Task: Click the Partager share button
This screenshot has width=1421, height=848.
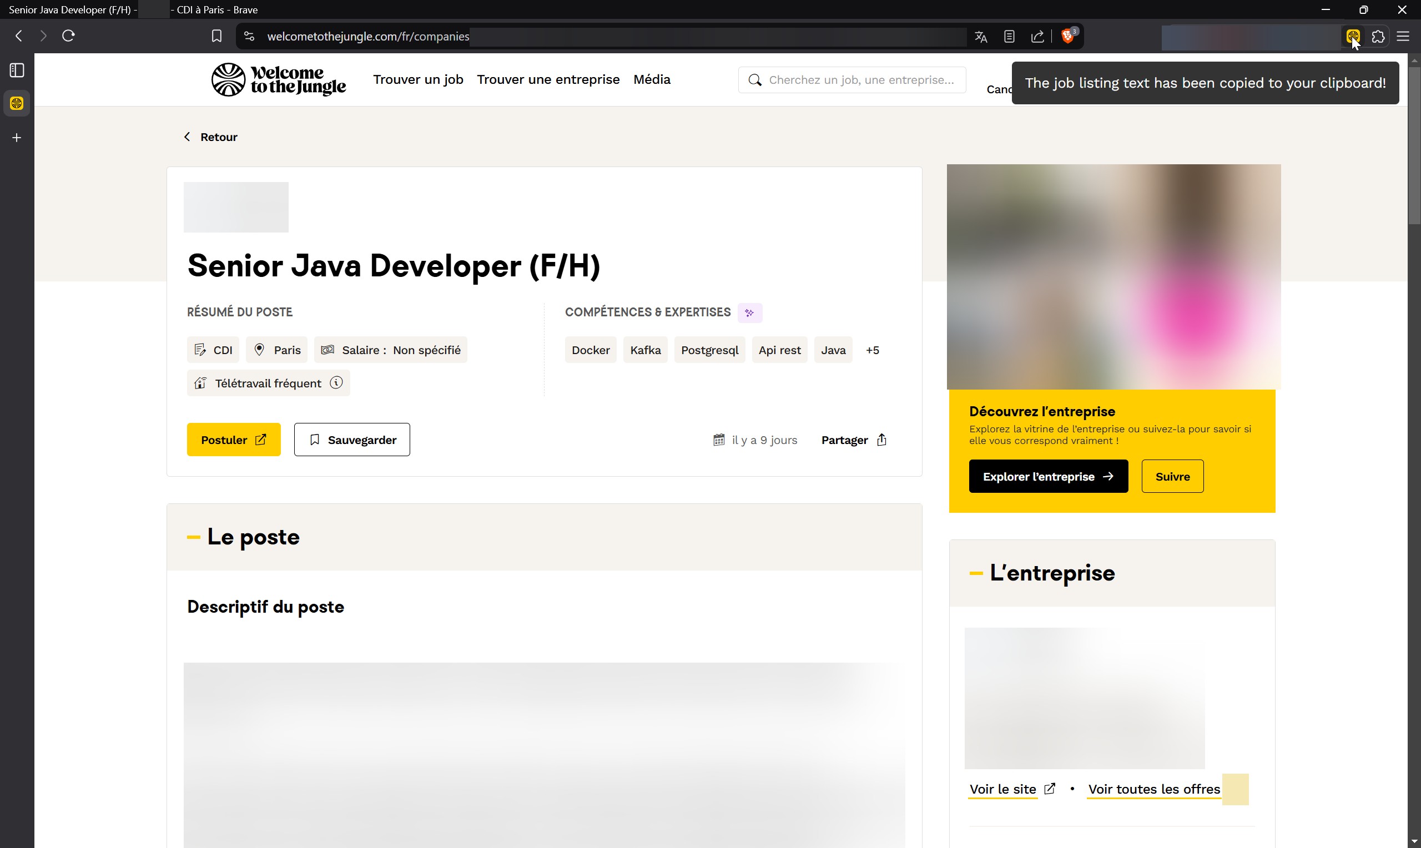Action: [x=854, y=440]
